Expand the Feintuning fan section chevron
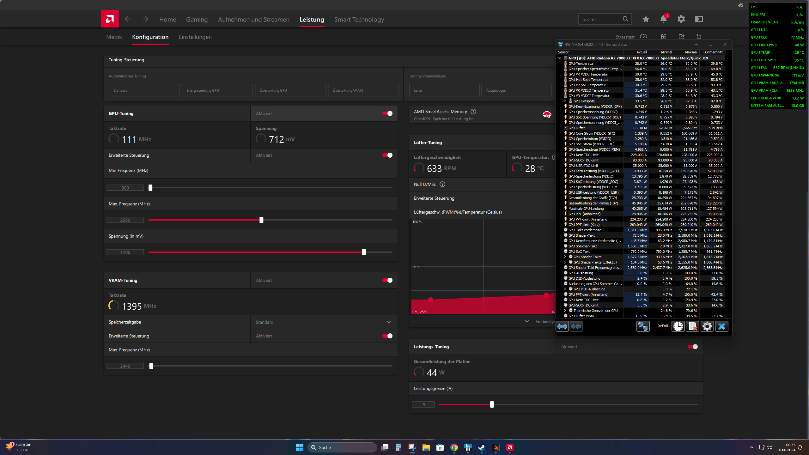Viewport: 809px width, 455px height. tap(526, 321)
